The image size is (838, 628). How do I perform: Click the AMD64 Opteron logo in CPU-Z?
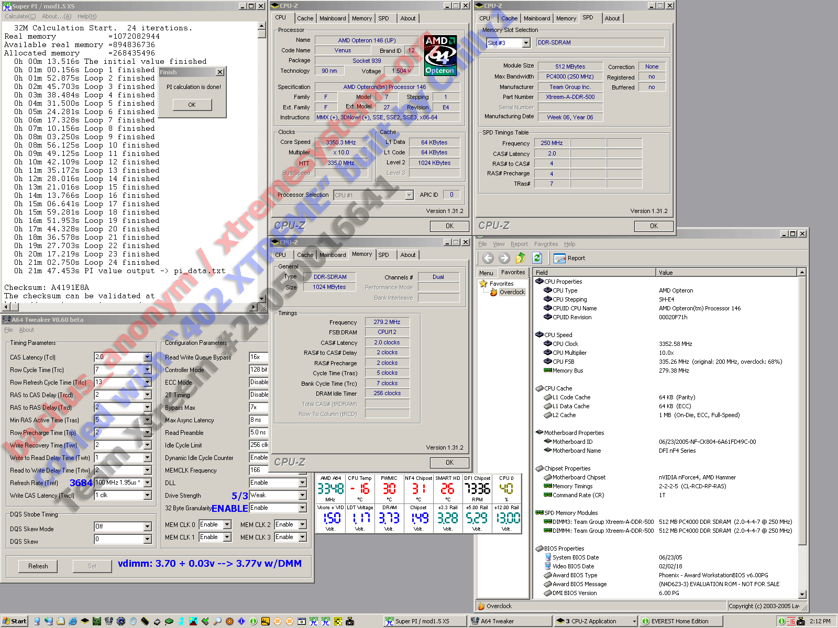[x=440, y=55]
